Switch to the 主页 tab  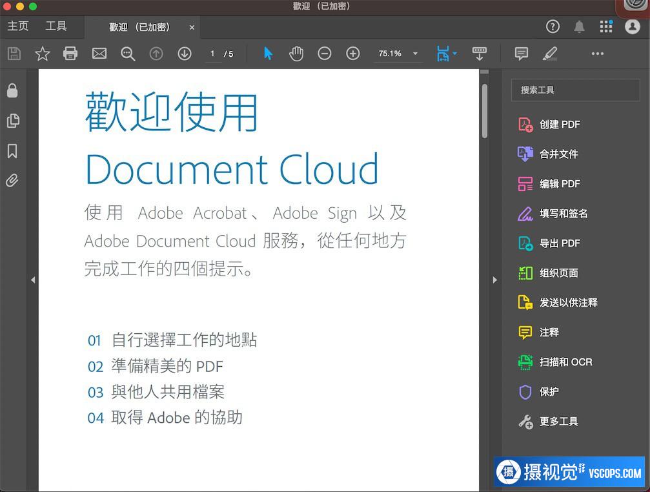pos(18,26)
